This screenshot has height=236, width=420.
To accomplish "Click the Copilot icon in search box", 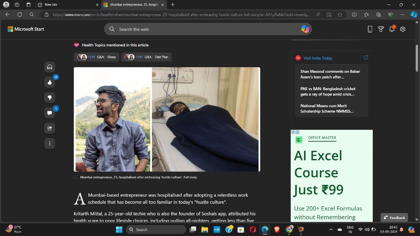I will [x=305, y=29].
